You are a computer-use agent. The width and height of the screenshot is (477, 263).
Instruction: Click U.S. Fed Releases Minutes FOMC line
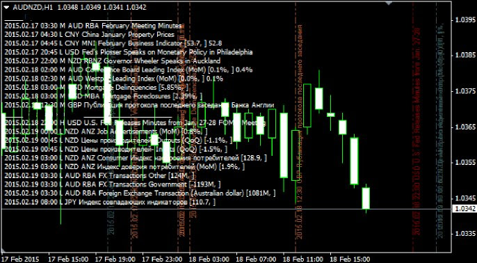[136, 123]
